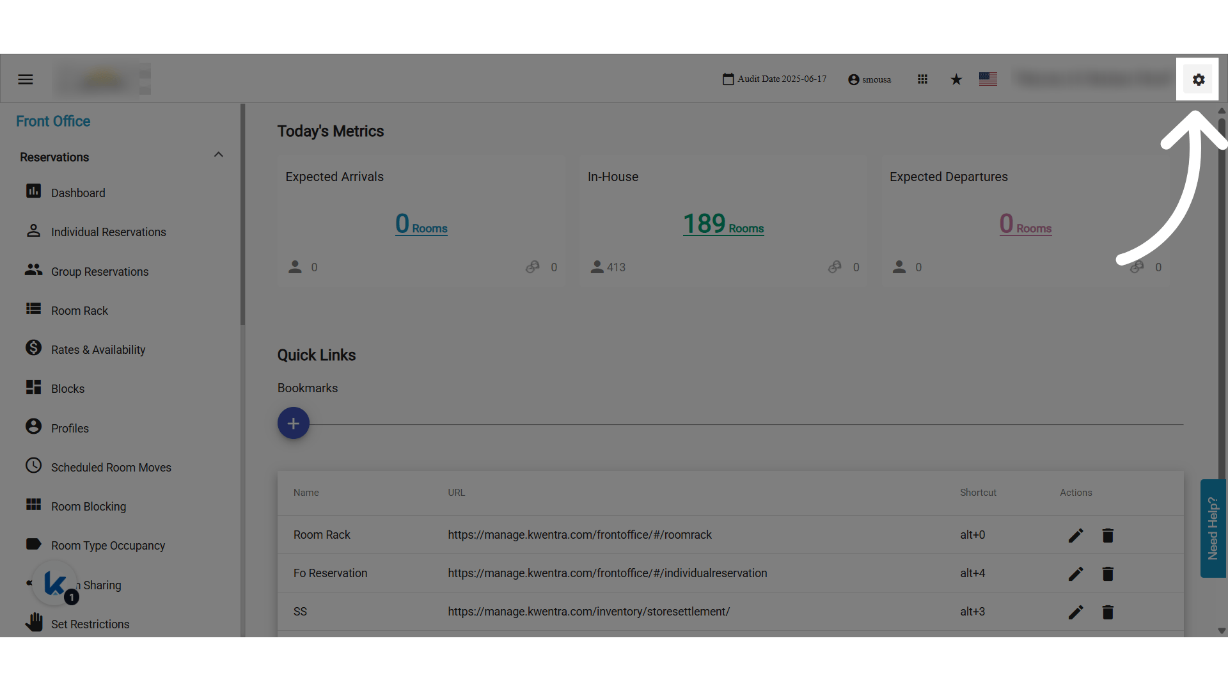Open the settings gear icon
1228x691 pixels.
click(x=1199, y=79)
